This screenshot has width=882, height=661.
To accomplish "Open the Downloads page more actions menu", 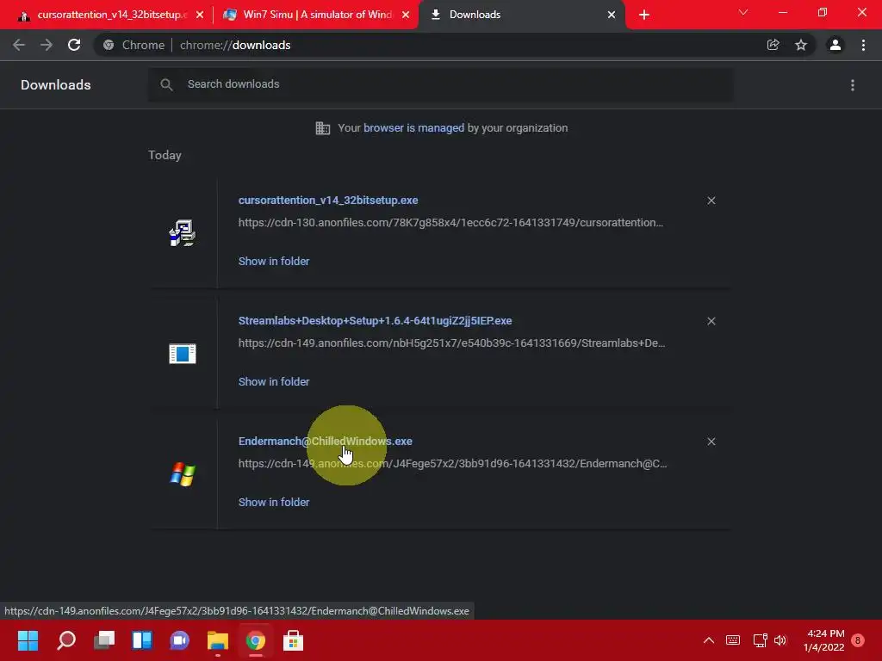I will [x=853, y=85].
